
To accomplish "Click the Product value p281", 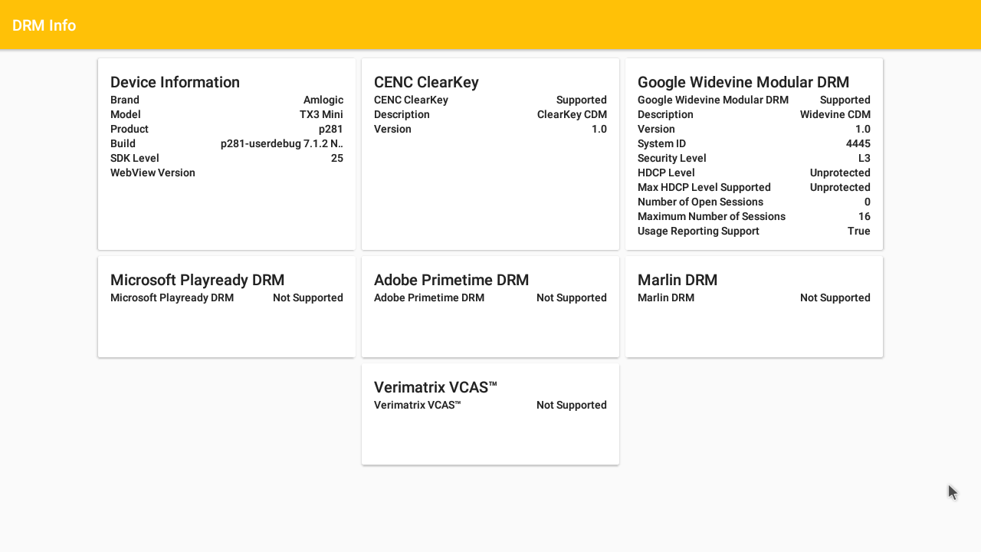I will tap(331, 129).
